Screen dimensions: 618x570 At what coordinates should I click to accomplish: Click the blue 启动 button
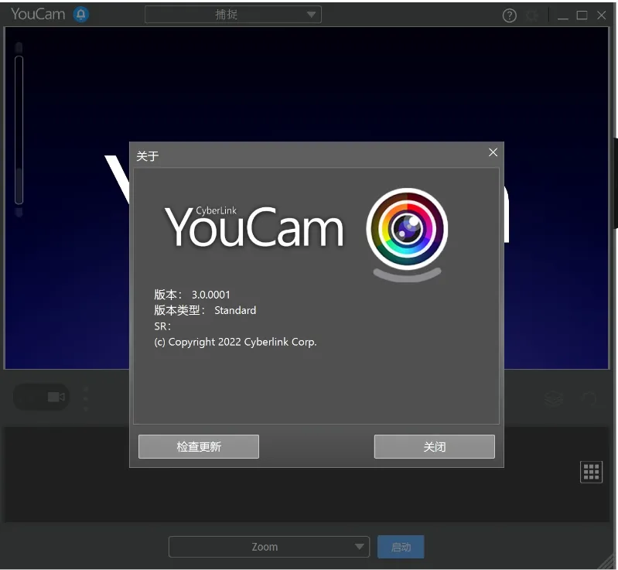click(x=401, y=547)
